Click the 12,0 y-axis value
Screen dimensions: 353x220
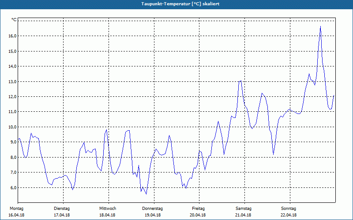[12, 96]
